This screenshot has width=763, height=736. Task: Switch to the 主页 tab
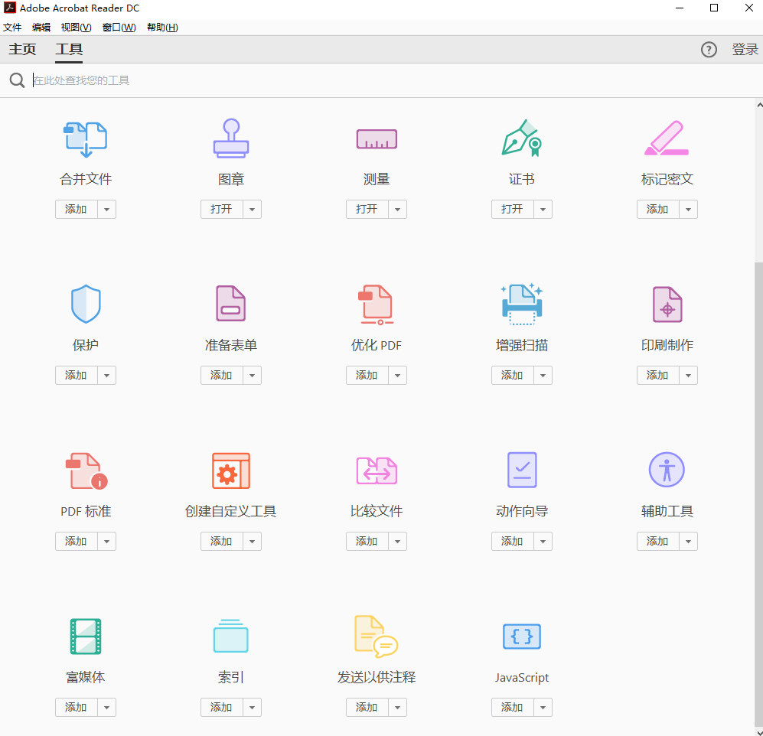(x=22, y=49)
